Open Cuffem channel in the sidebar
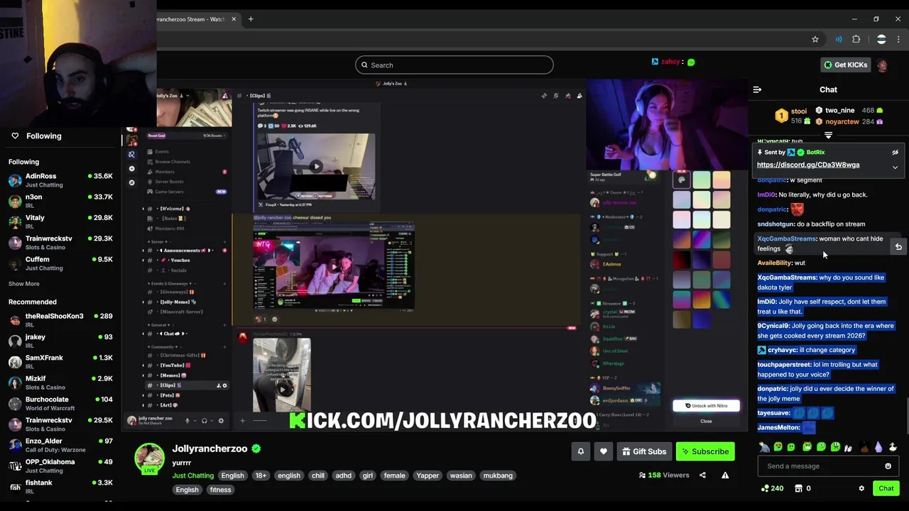This screenshot has width=909, height=511. [x=60, y=263]
